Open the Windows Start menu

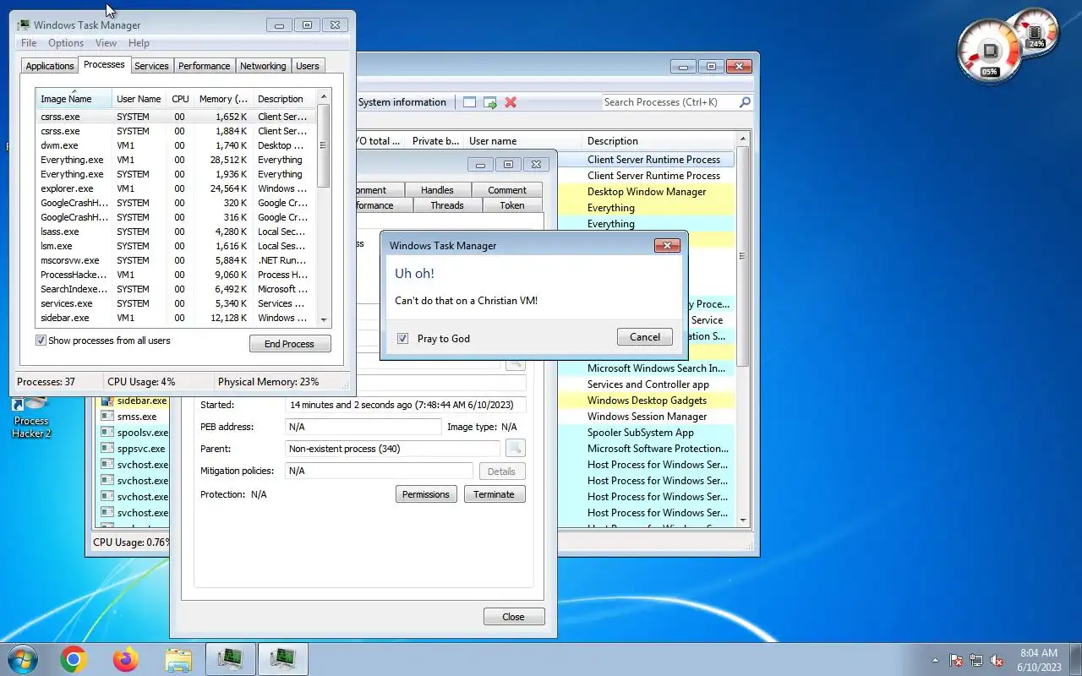click(x=24, y=659)
